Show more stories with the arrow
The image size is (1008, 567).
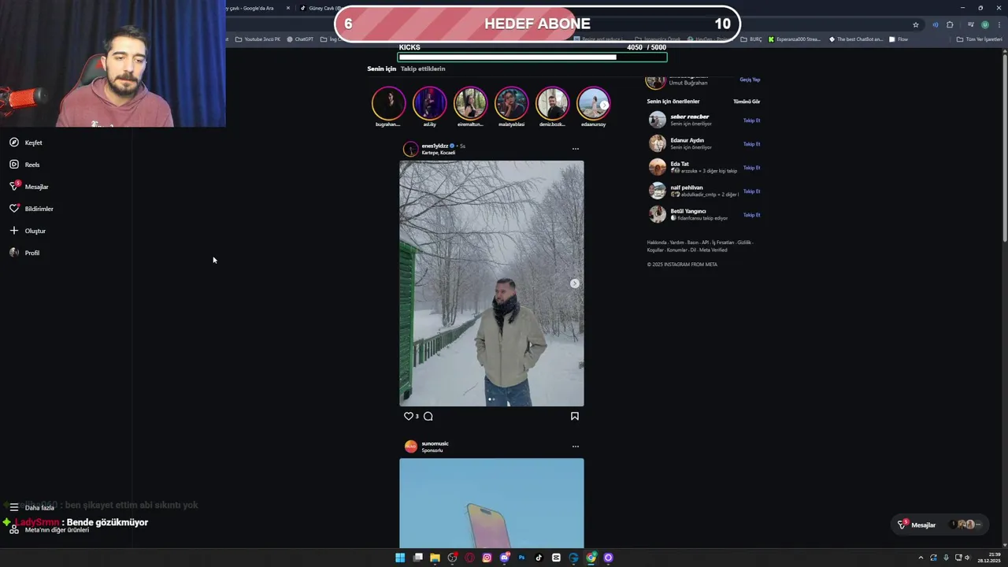(x=604, y=105)
